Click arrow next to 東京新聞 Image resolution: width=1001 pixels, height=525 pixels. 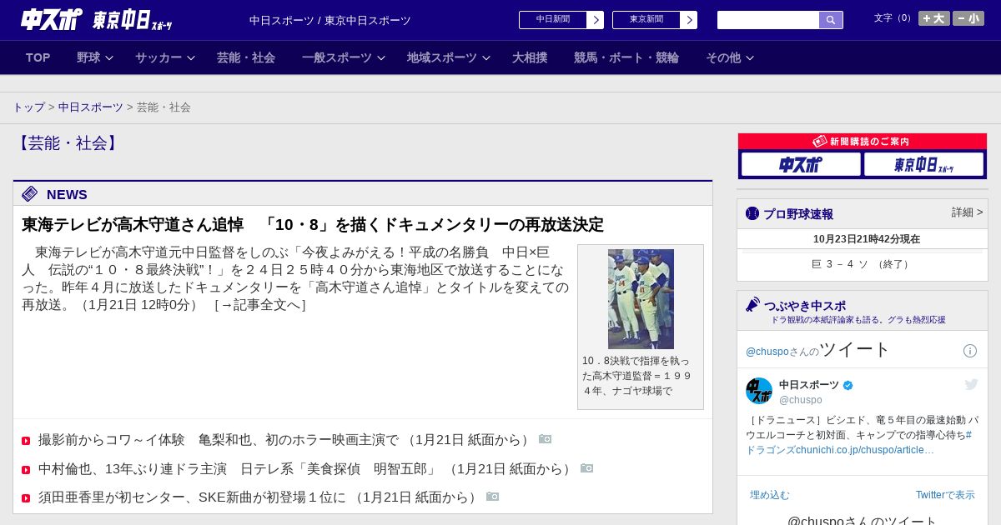coord(689,20)
